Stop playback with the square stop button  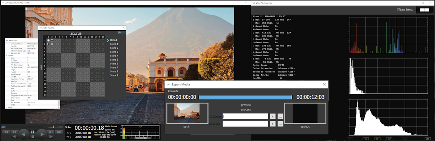tap(32, 136)
